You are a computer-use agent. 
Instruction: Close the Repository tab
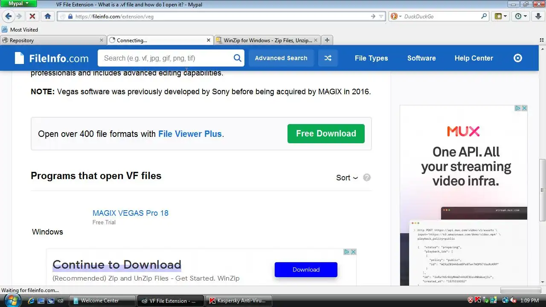tap(102, 40)
